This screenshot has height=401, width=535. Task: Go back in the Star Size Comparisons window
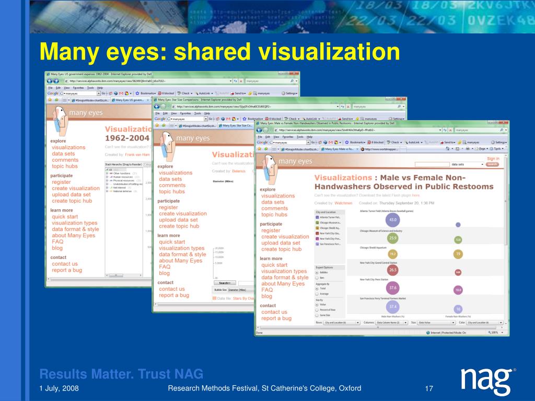pyautogui.click(x=157, y=107)
